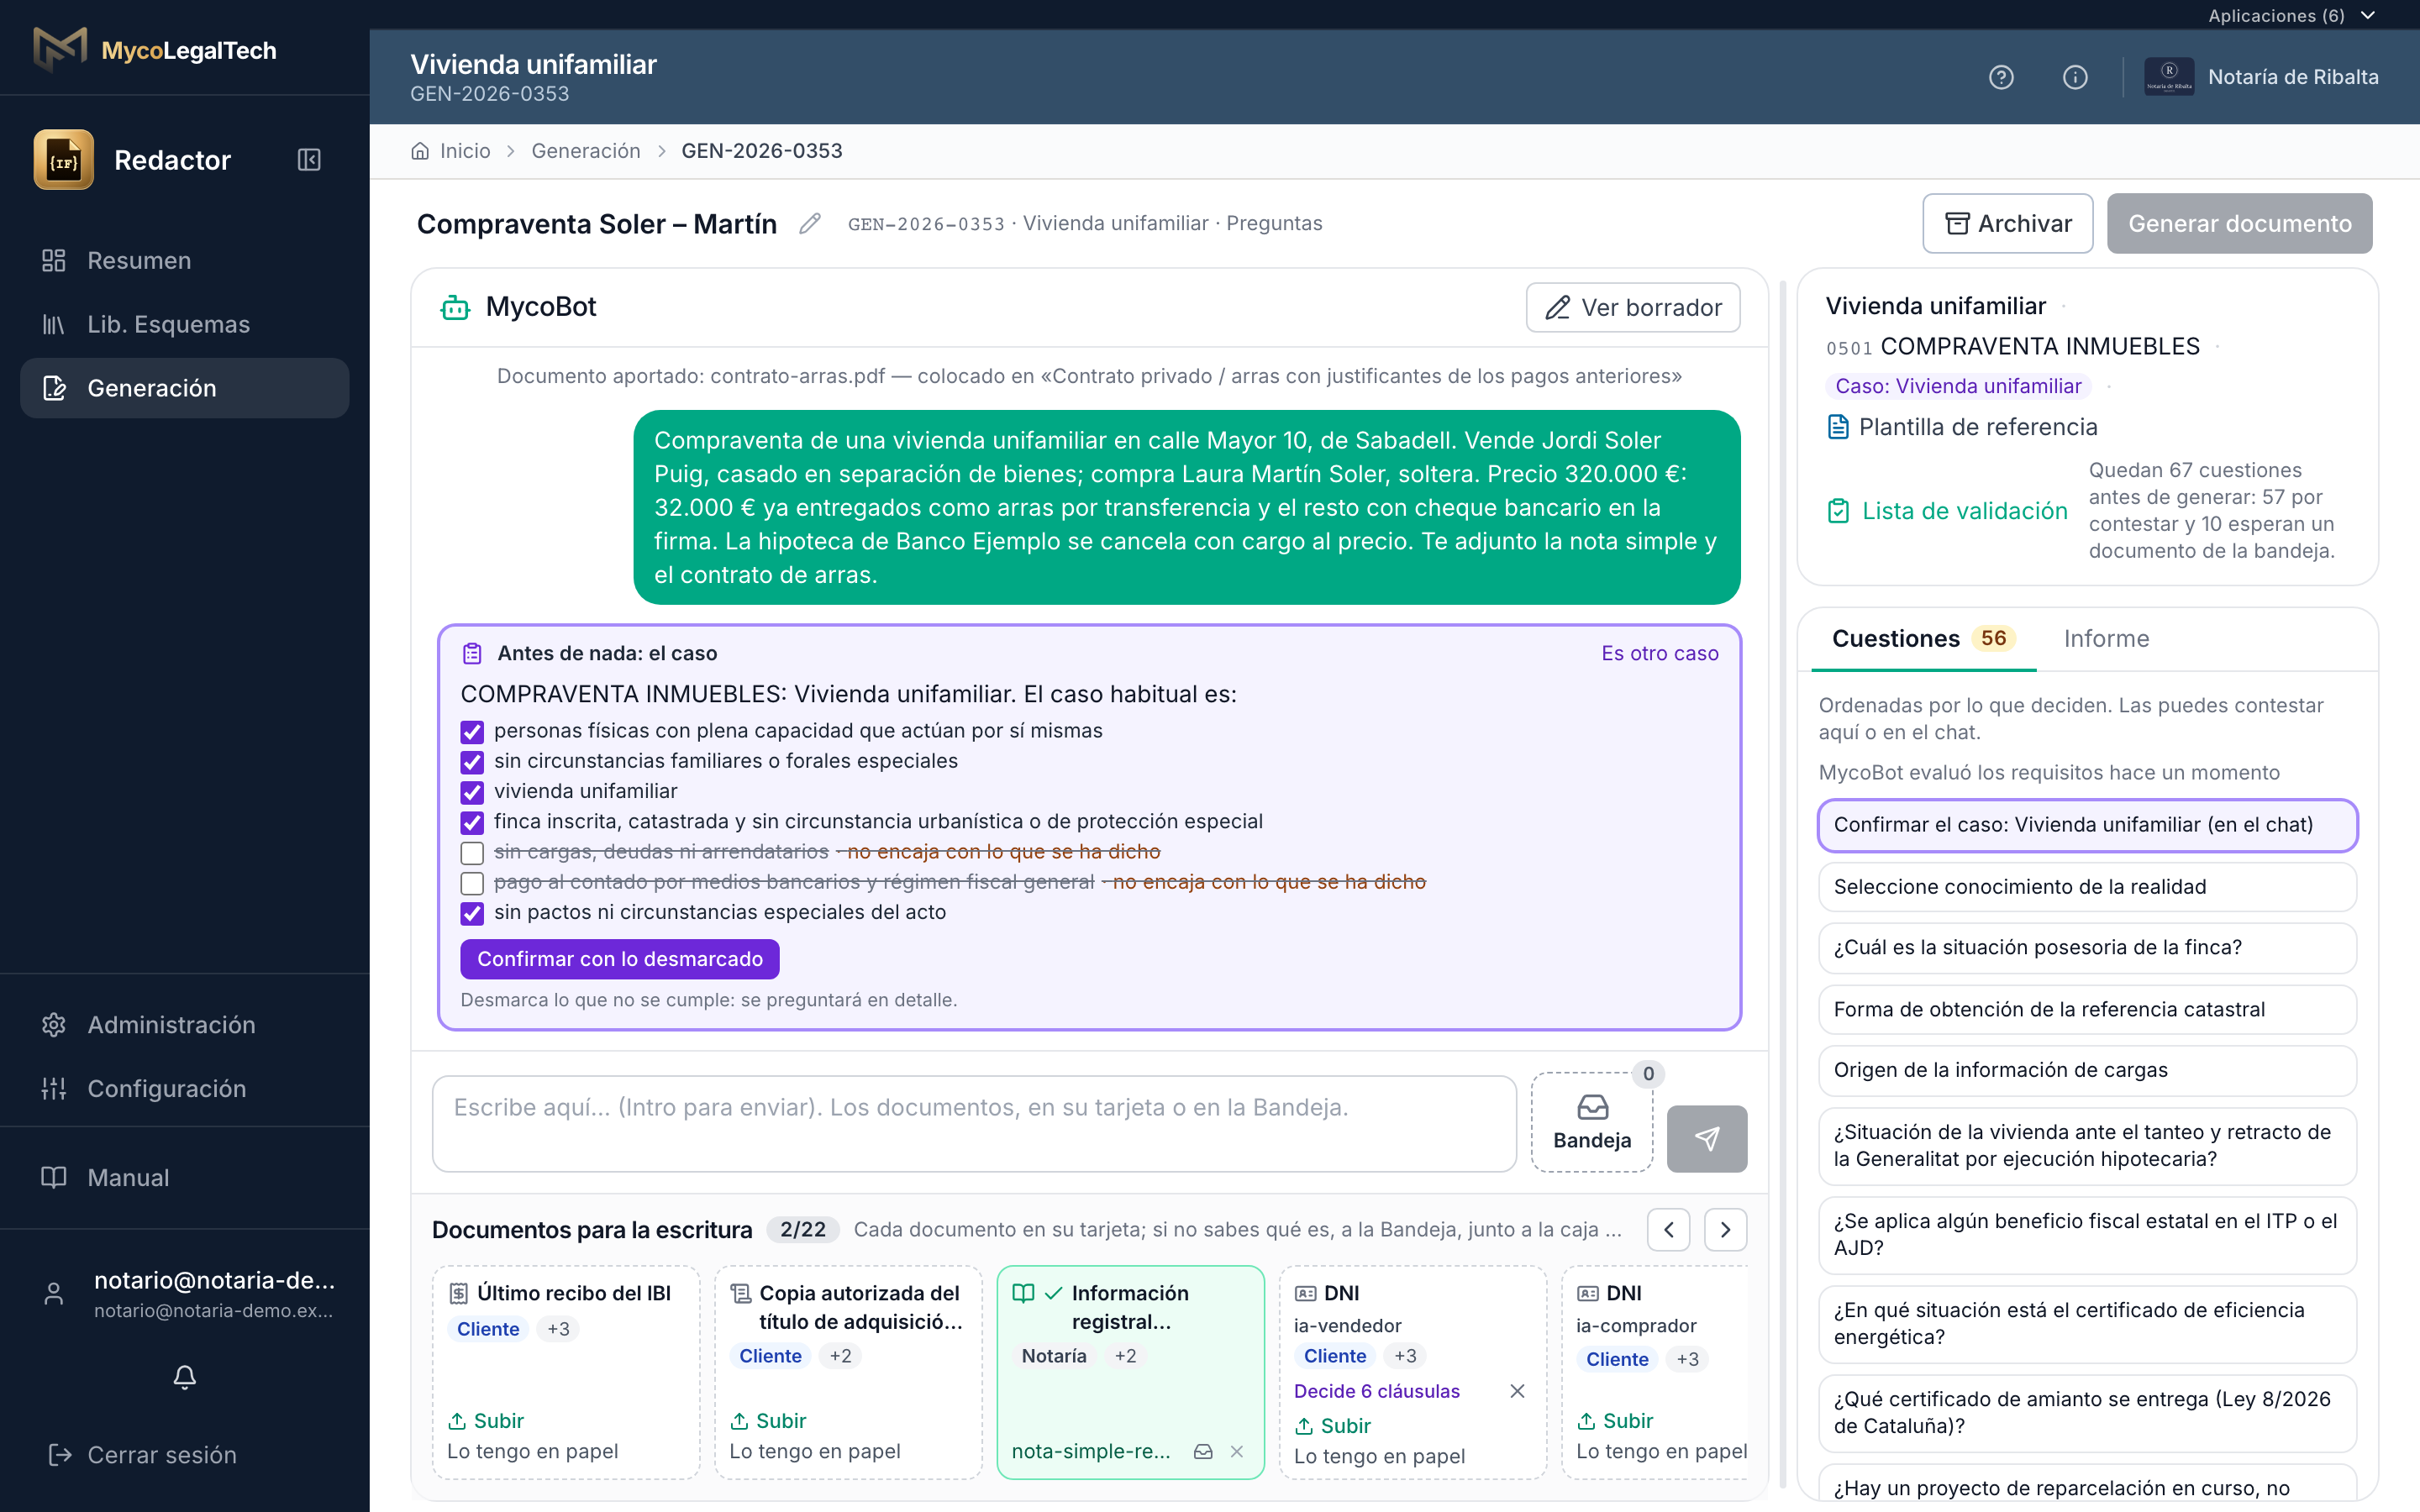Viewport: 2420px width, 1512px height.
Task: Show previous documents with left chevron
Action: (1668, 1230)
